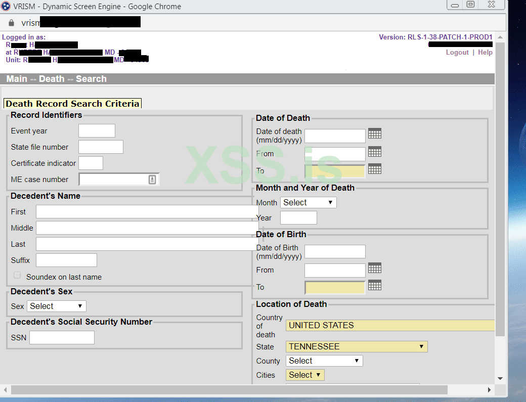Open calendar picker for Date of Birth To
526x402 pixels.
tap(375, 285)
